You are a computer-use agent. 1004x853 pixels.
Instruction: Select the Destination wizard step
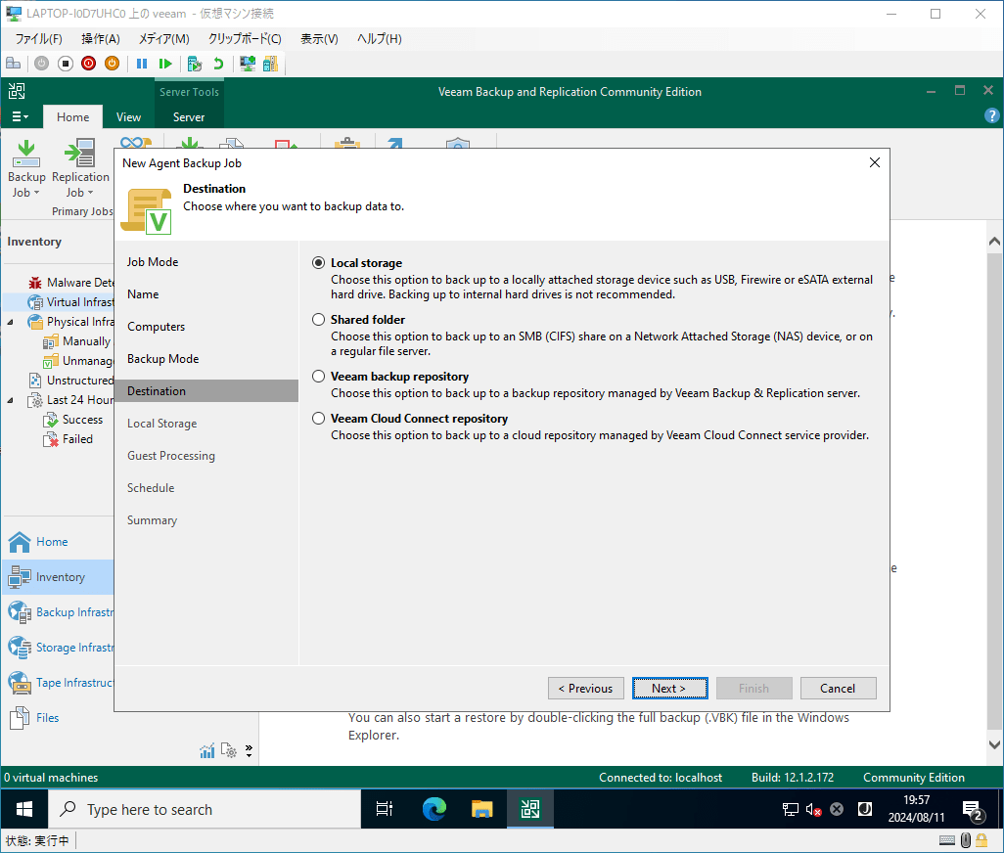point(206,391)
